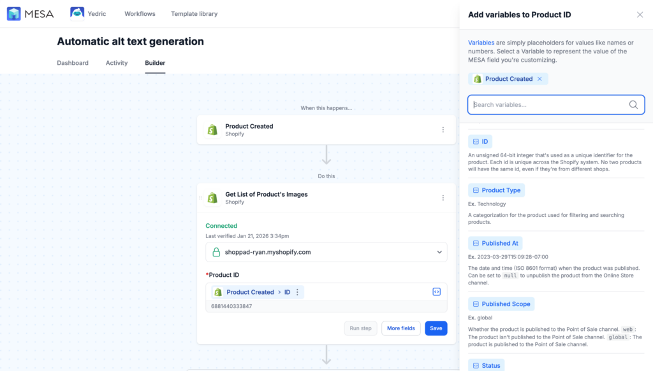Click the magnifier icon in variables search

coord(633,104)
